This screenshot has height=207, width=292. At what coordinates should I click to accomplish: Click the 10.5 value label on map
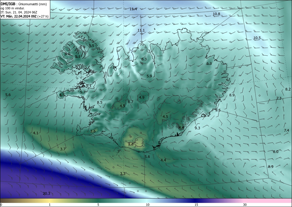(x=257, y=38)
